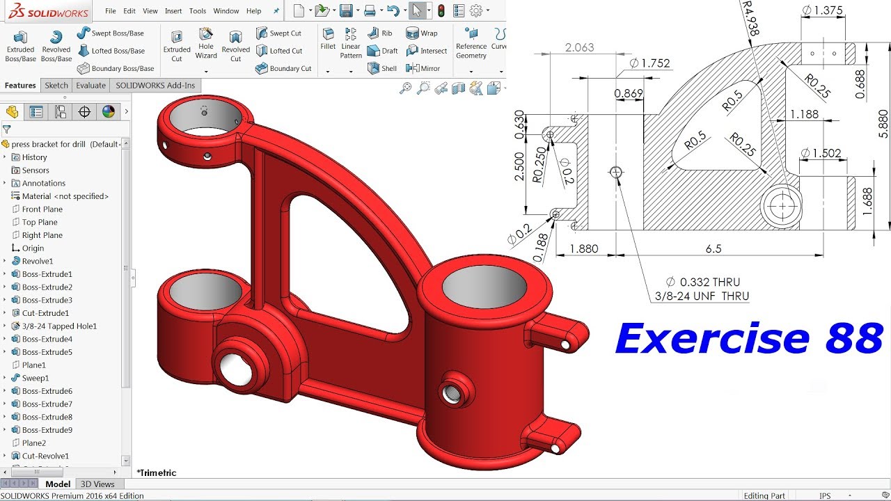Activate the Revolved Cut tool

click(x=235, y=46)
